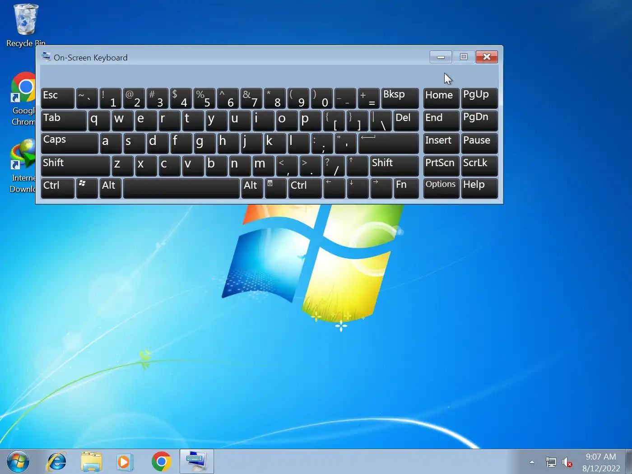Open the network status tray icon
Viewport: 632px width, 474px height.
(551, 462)
